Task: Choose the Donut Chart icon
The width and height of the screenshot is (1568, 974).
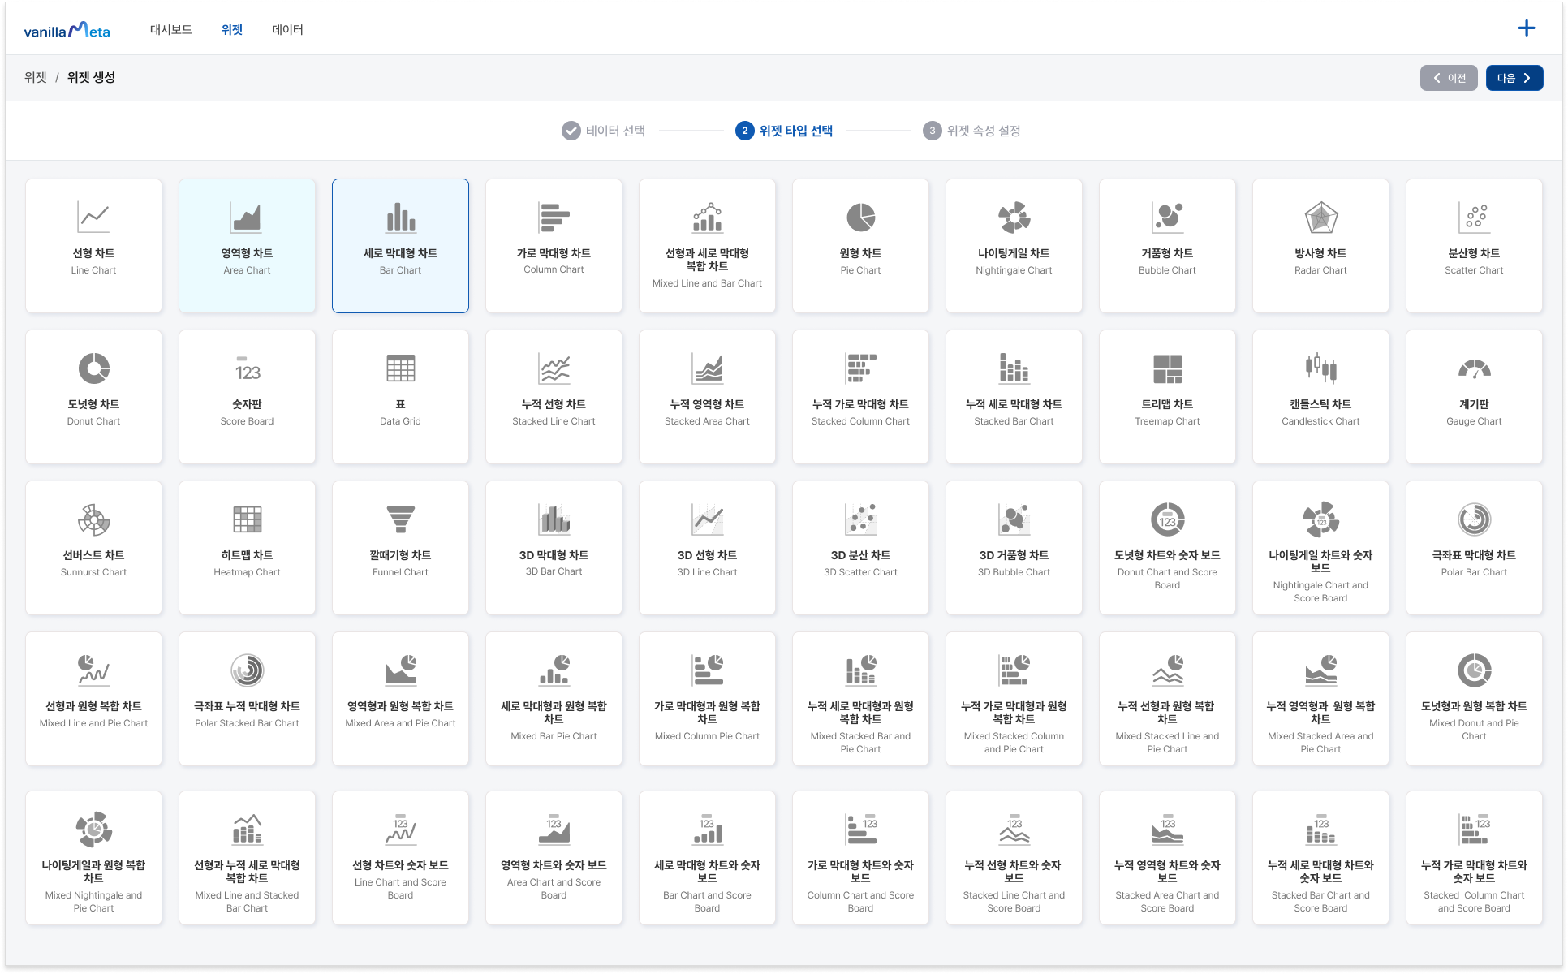Action: (93, 368)
